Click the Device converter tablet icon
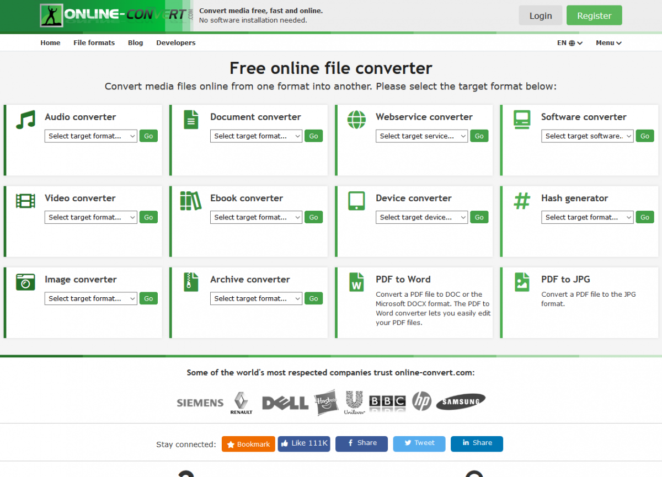Screen dimensions: 662x477 click(356, 201)
